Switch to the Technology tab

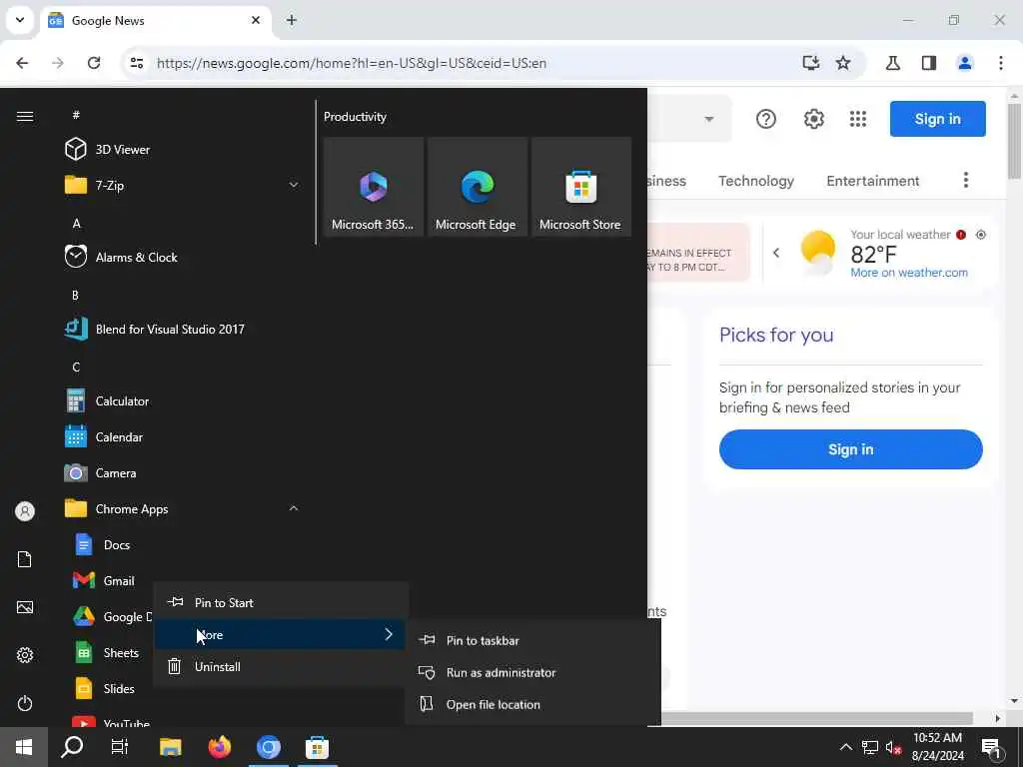pos(756,181)
